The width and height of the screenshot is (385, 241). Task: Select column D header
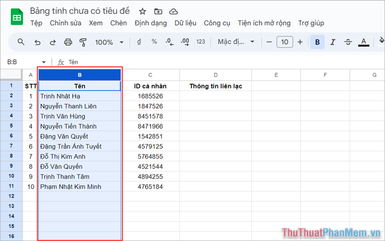[x=216, y=75]
